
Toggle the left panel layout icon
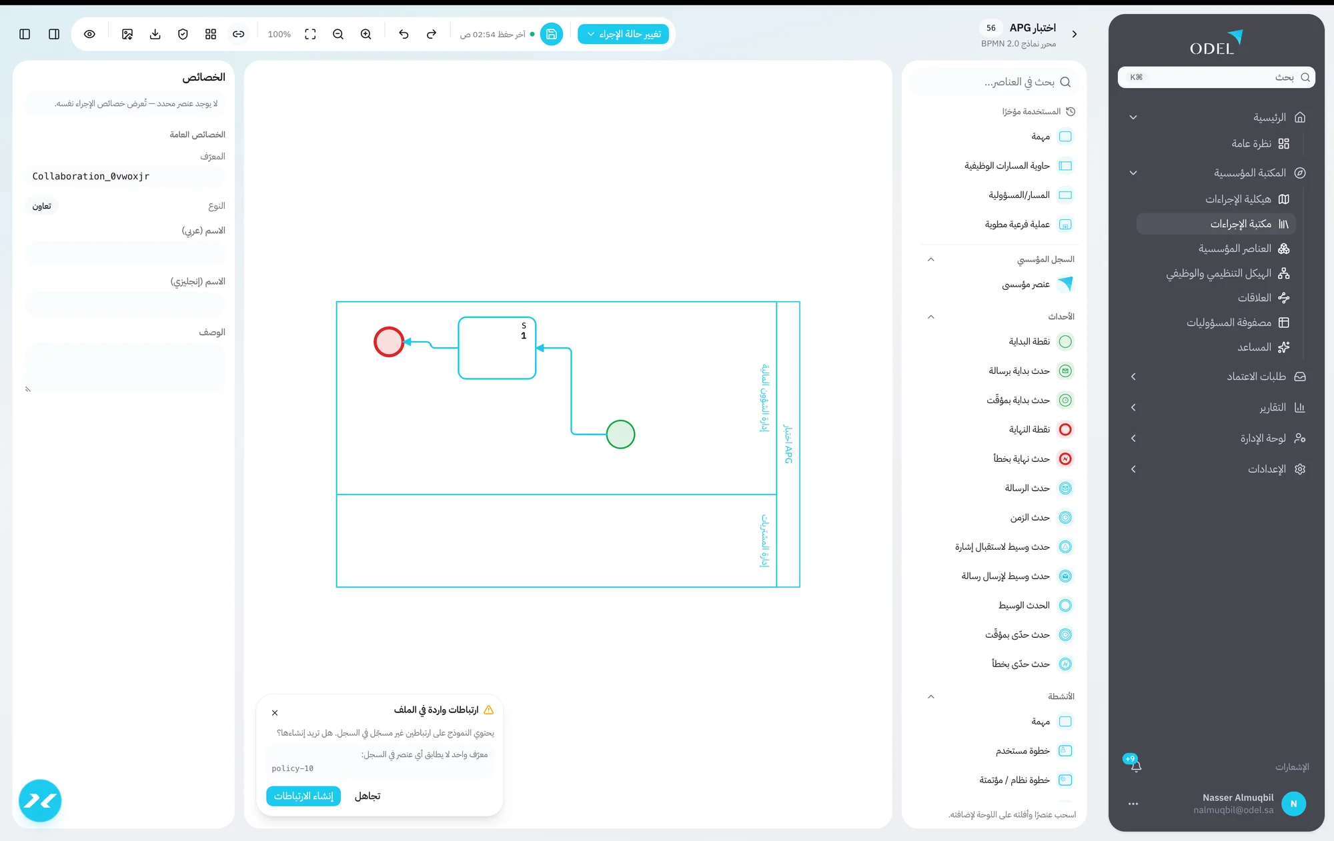25,34
